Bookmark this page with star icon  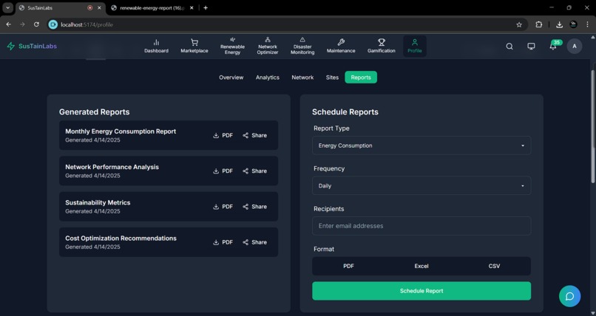519,24
